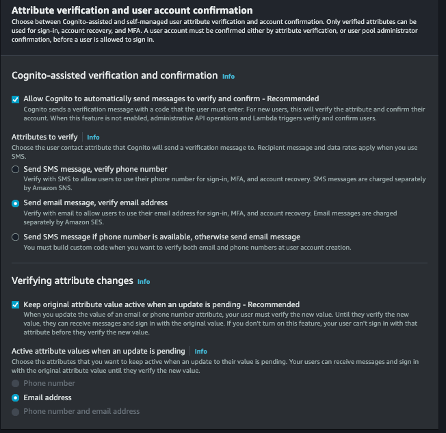Screen dimensions: 446x433
Task: Click the Cognito-assisted verification and confirmation heading
Action: pos(115,75)
